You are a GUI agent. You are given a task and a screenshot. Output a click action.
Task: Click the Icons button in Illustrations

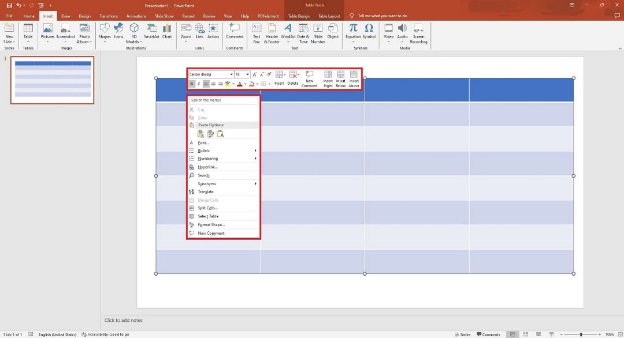(118, 31)
